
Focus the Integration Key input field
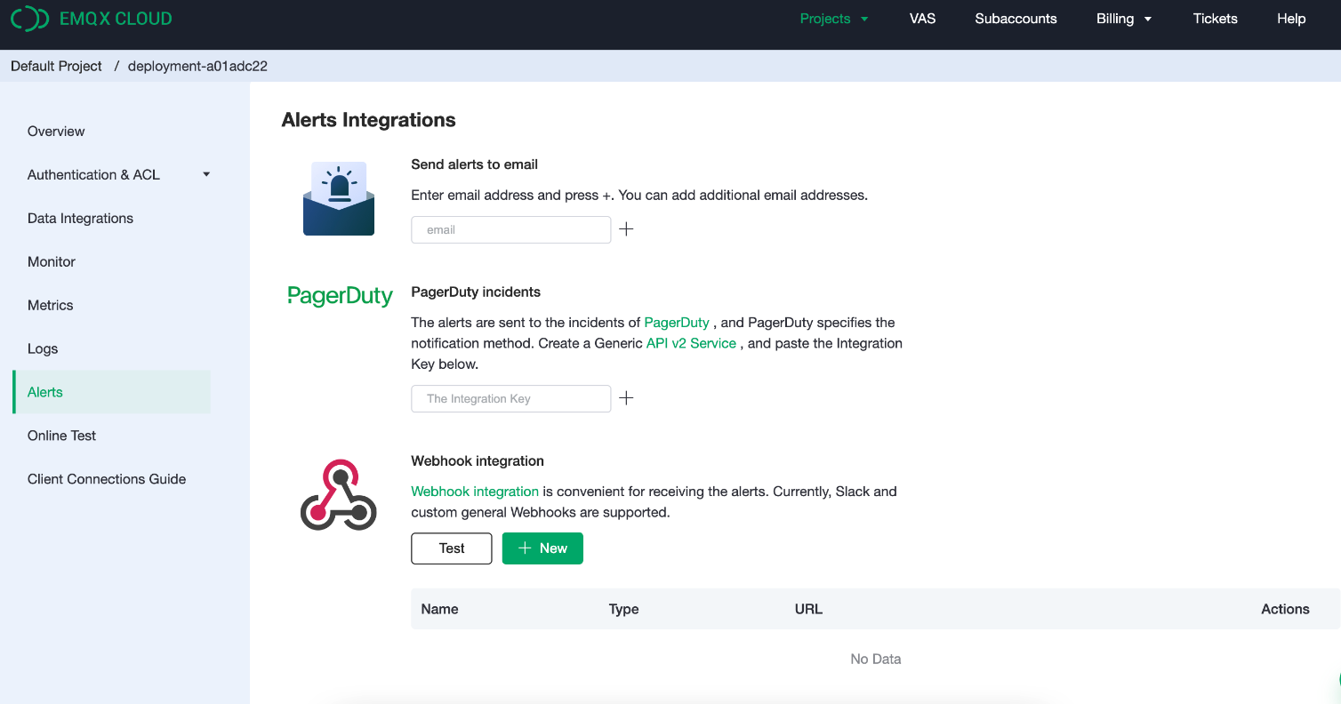(511, 398)
